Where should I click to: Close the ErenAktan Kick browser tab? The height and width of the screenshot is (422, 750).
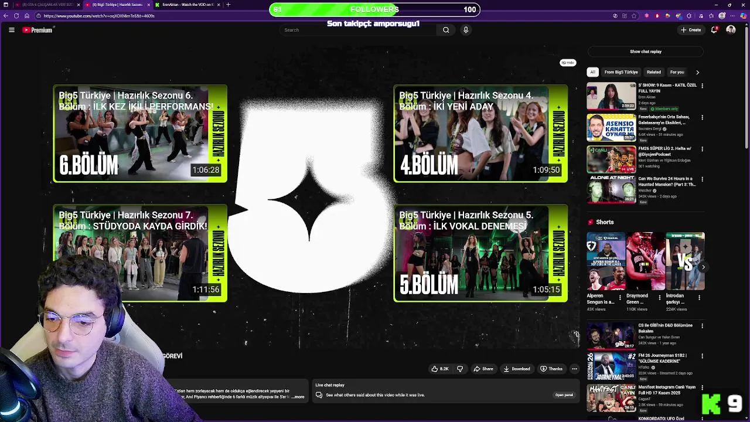click(219, 5)
